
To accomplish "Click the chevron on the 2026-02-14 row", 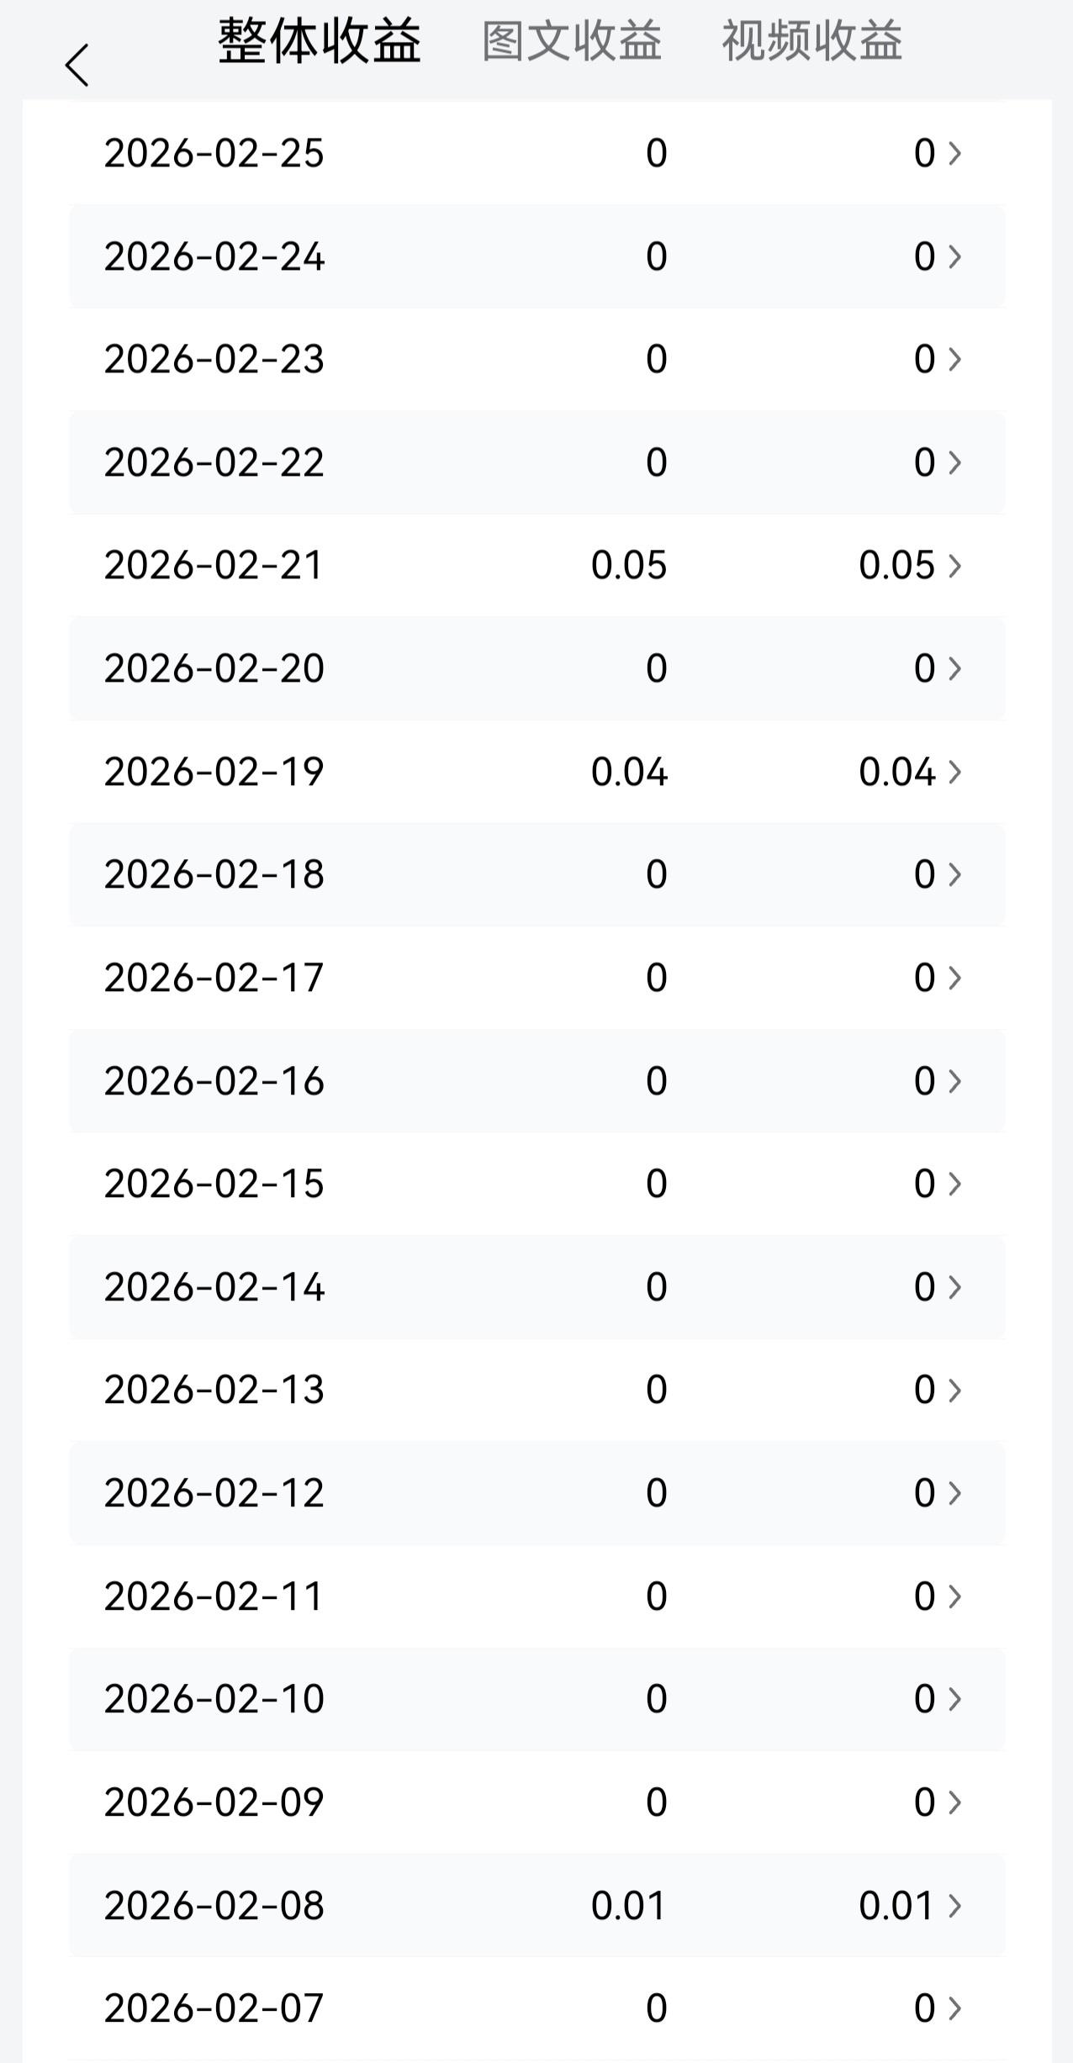I will tap(954, 1287).
